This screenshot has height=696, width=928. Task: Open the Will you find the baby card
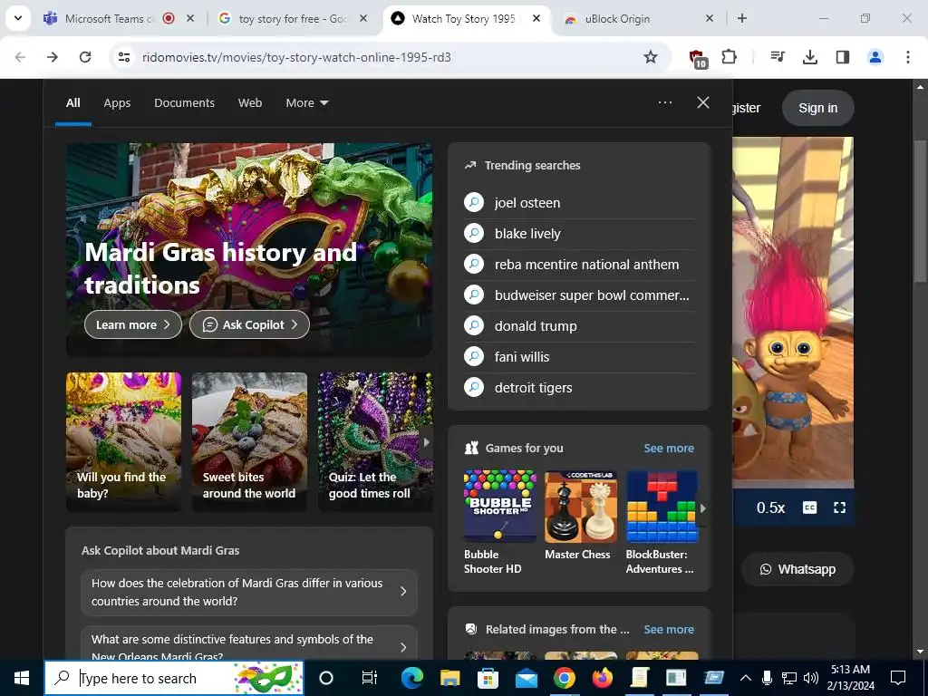click(123, 441)
